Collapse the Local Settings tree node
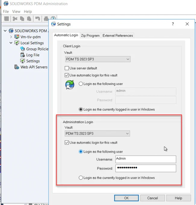Viewport: 196px width, 205px height. tap(11, 43)
